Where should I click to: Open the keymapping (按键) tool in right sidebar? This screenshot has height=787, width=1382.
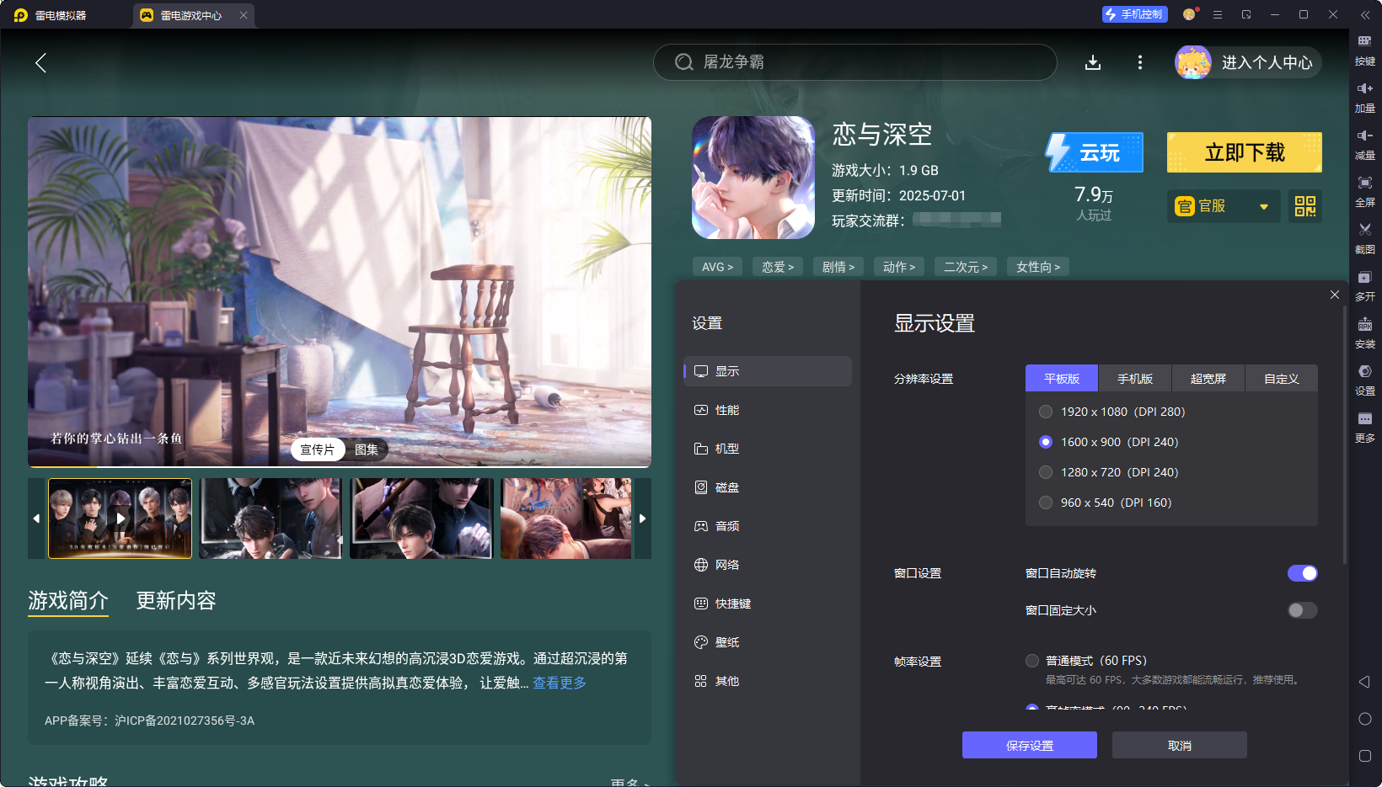[x=1365, y=51]
